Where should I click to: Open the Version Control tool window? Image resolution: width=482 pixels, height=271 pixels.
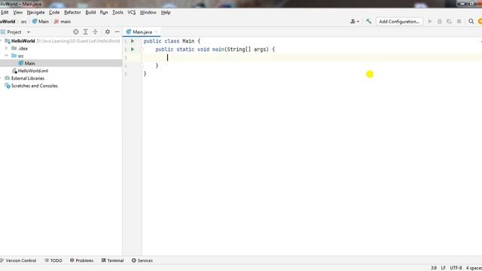click(x=18, y=260)
